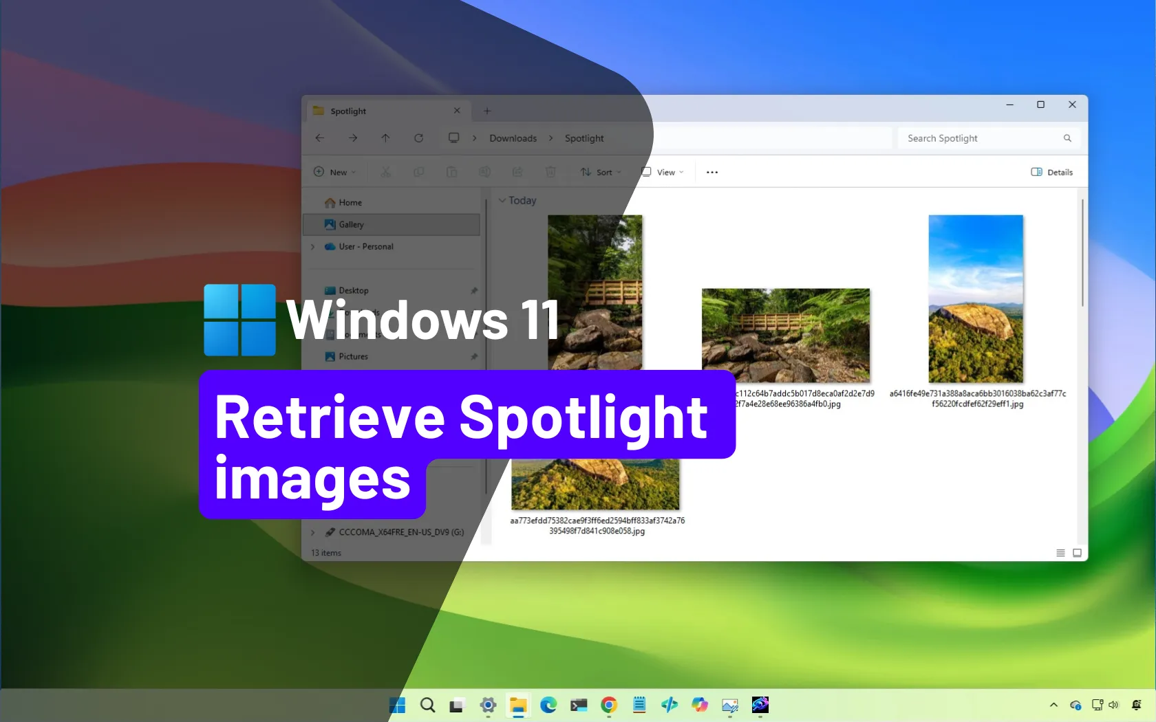
Task: Click the pin icon next to Pictures
Action: tap(474, 356)
